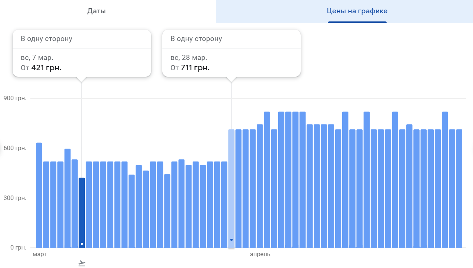Pick the very first bar of March
This screenshot has height=268, width=473.
pyautogui.click(x=39, y=196)
